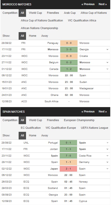Expand Portugal vs Spain match chevron
The image size is (111, 206).
tap(107, 143)
